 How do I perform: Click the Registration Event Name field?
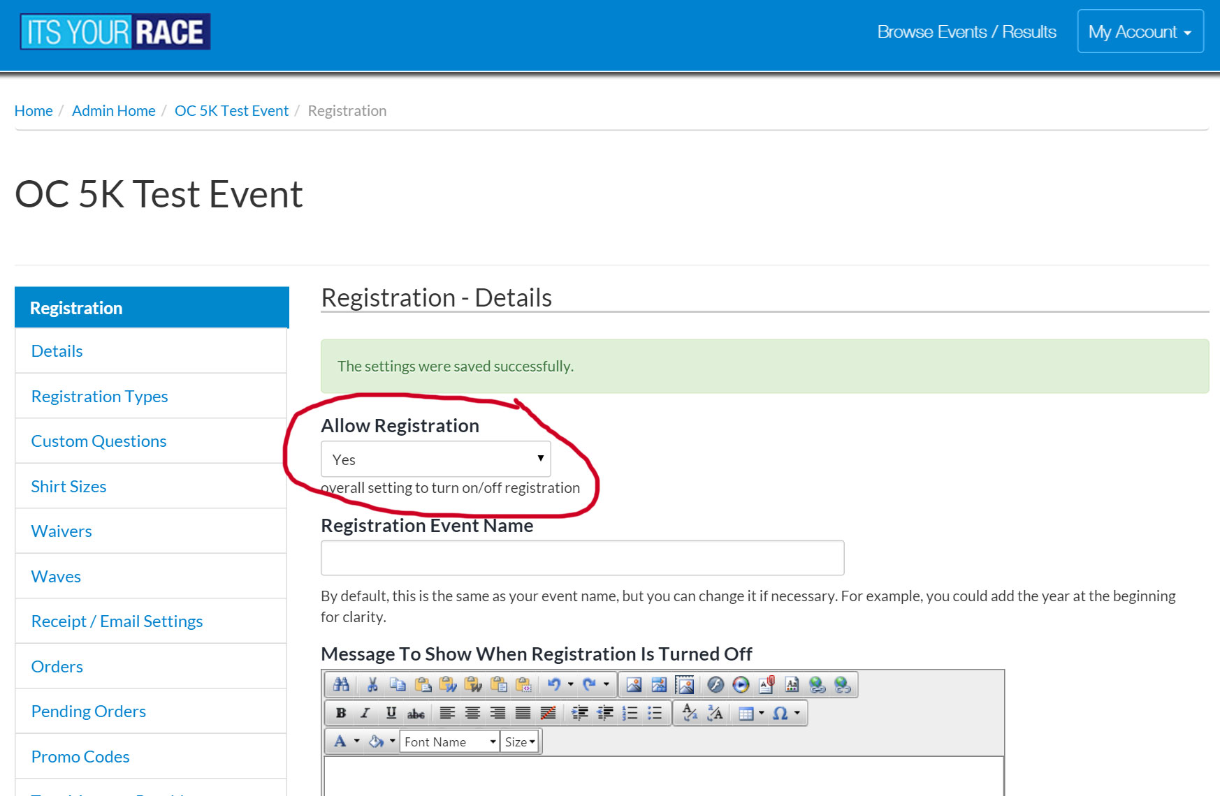(582, 558)
